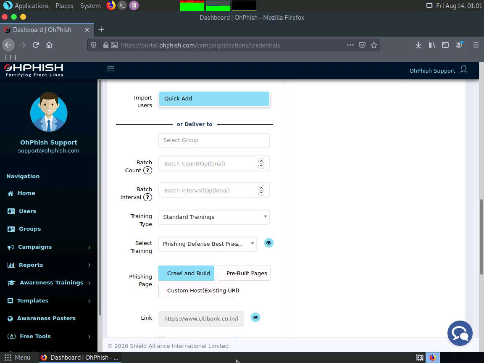Preview selected training with eye icon
The height and width of the screenshot is (363, 484).
(269, 243)
